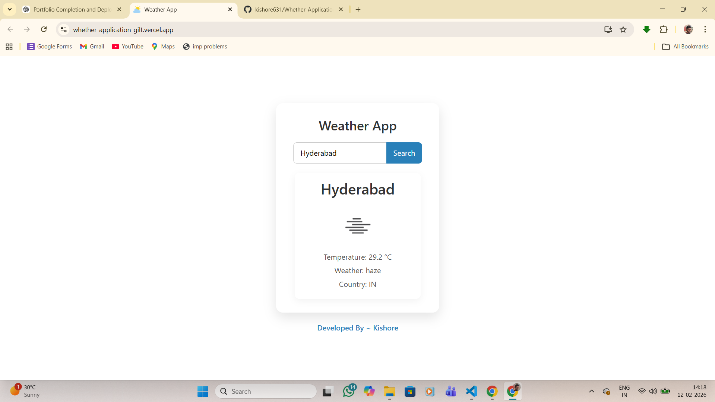Open WhatsApp from the taskbar

pyautogui.click(x=349, y=391)
